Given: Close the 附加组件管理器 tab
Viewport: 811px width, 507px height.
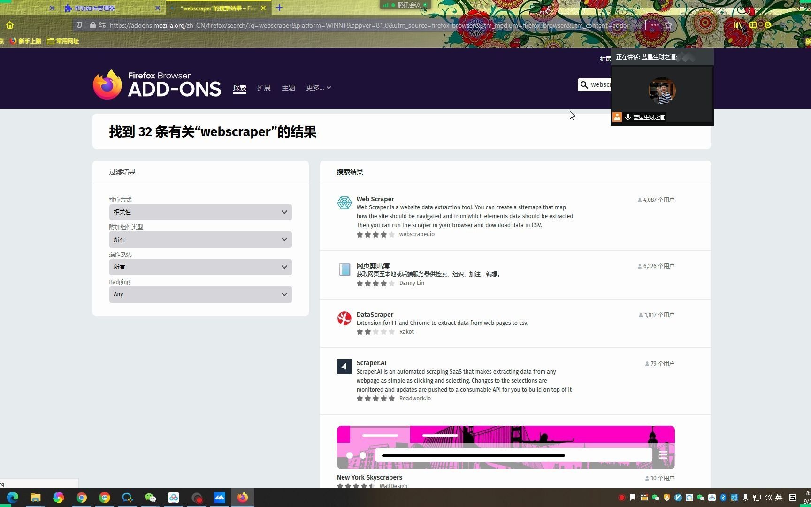Looking at the screenshot, I should [x=158, y=8].
